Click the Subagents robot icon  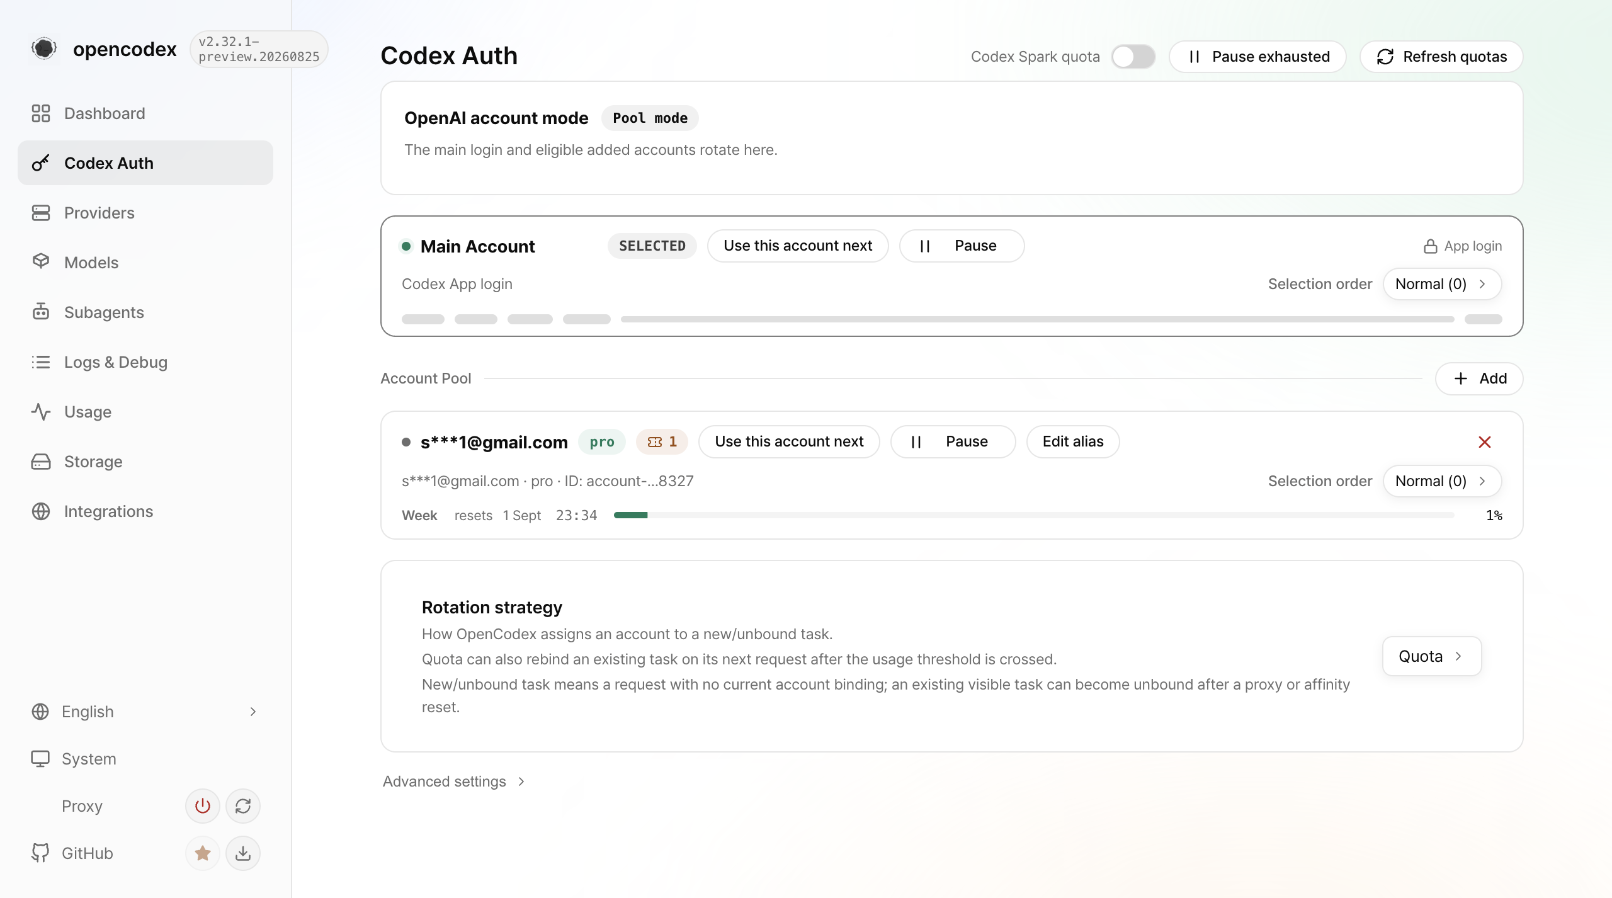(41, 311)
